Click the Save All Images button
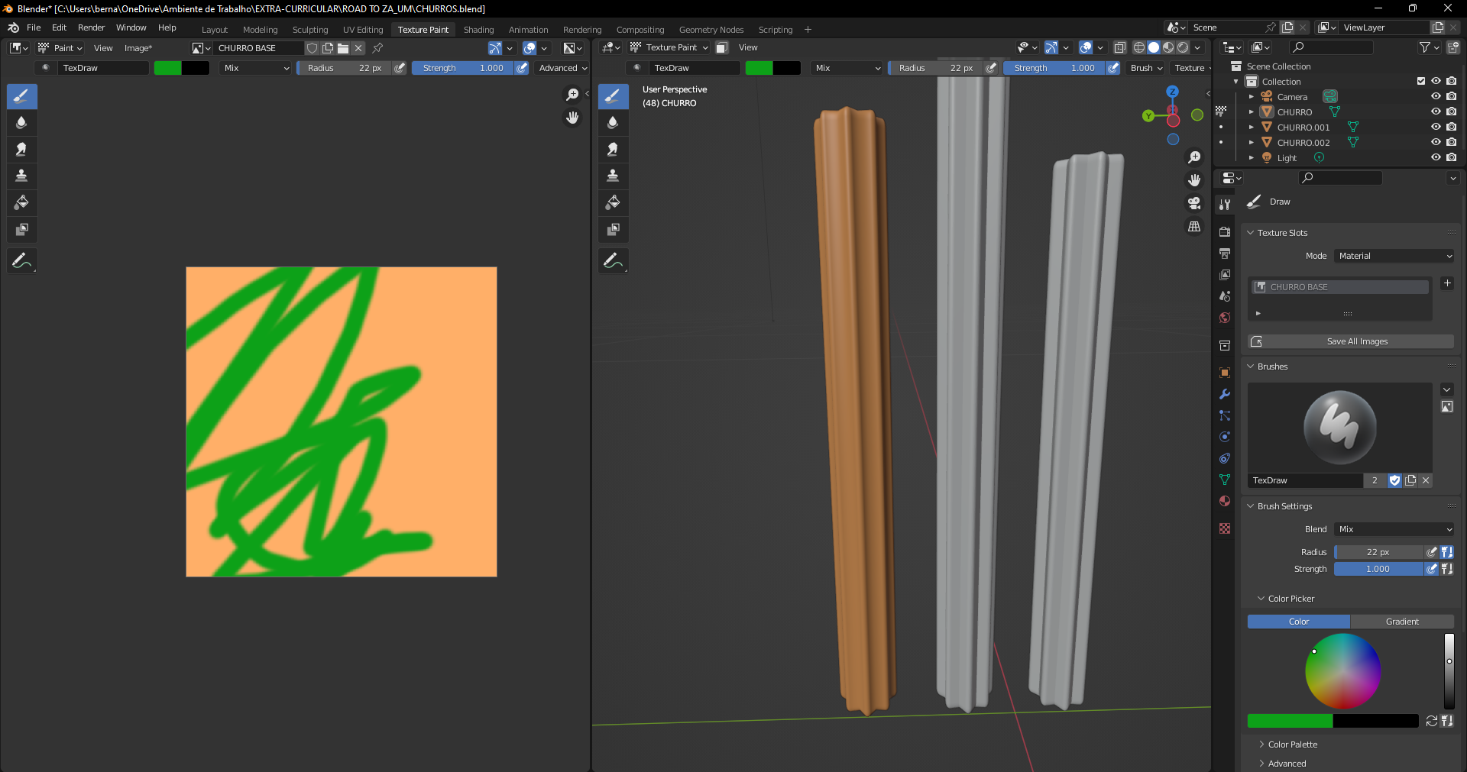1467x772 pixels. 1351,341
